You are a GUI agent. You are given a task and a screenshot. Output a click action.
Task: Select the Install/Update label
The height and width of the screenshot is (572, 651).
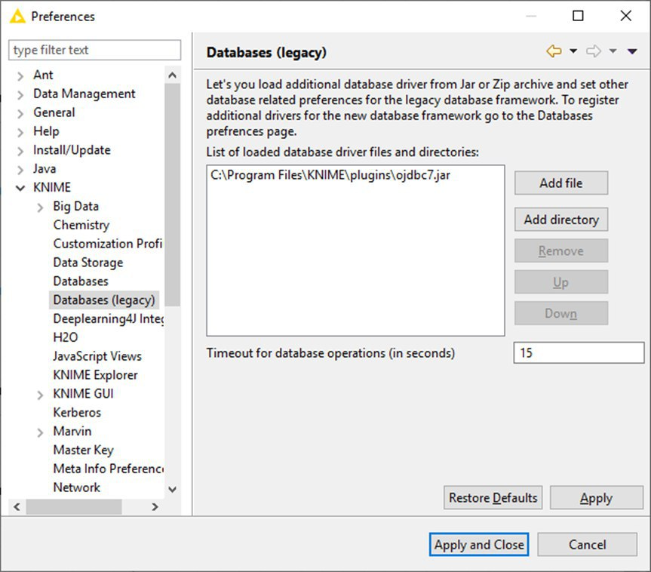click(72, 150)
